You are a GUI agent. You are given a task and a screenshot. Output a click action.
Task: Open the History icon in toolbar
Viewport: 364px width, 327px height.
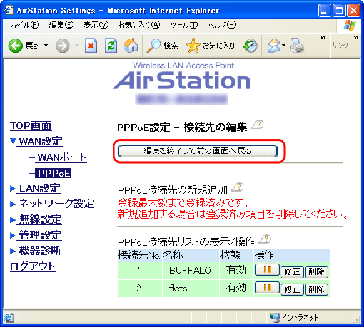[250, 46]
